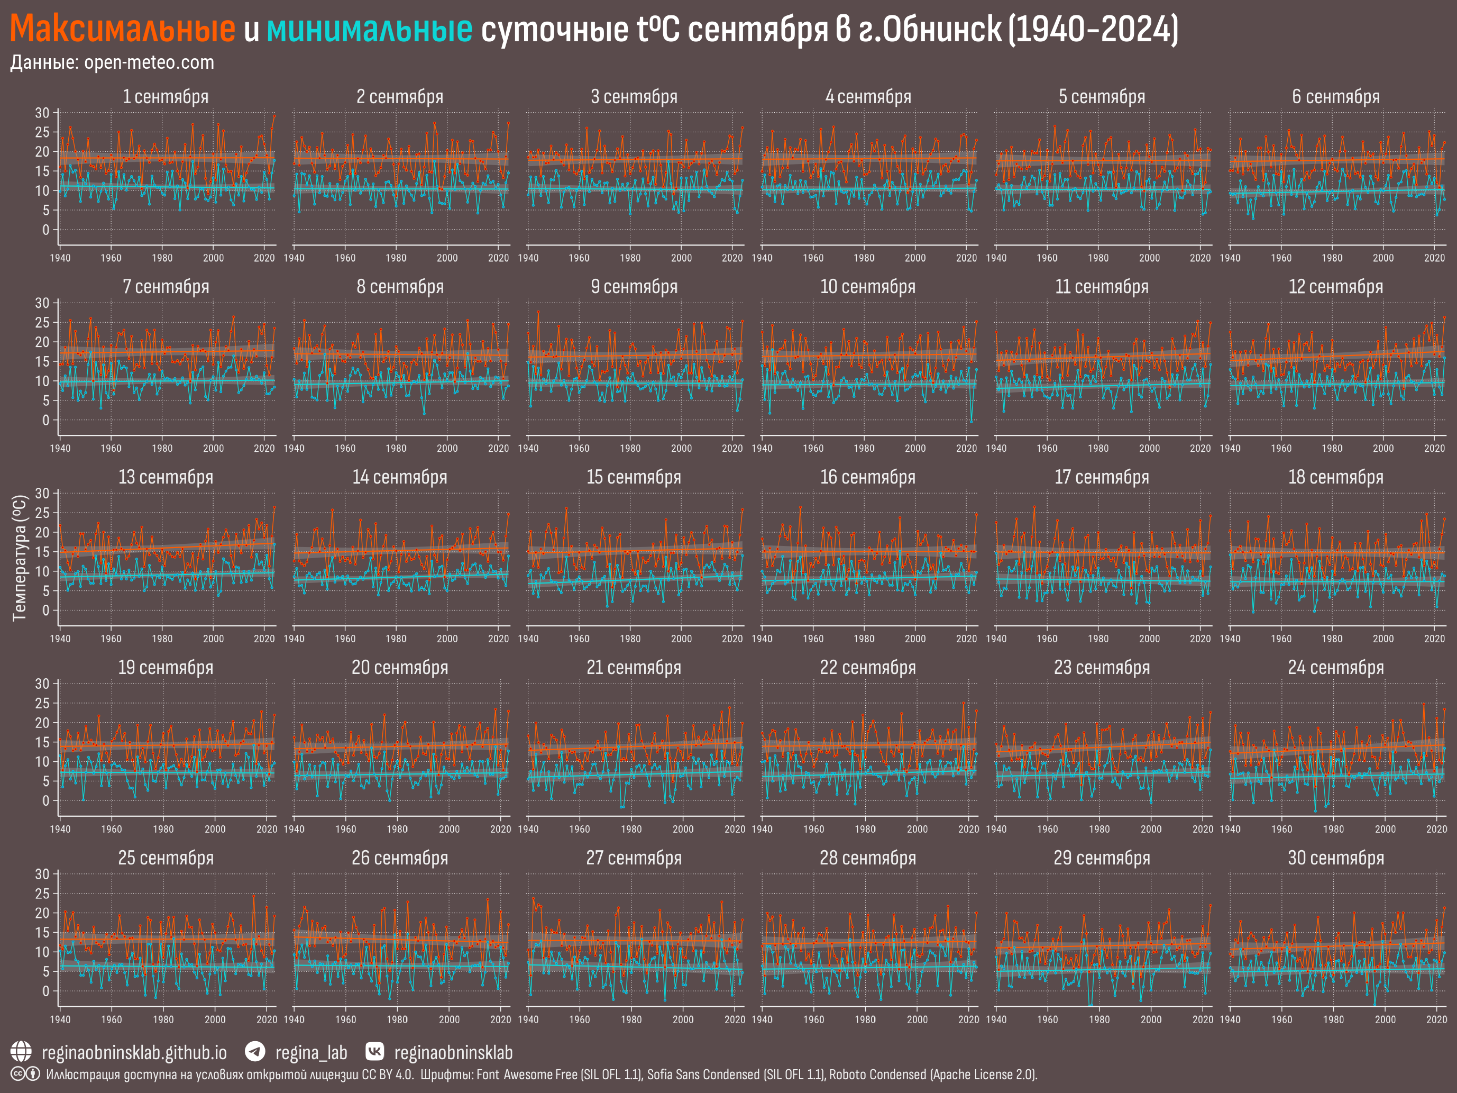Select the 15 сентября chart title
Image resolution: width=1457 pixels, height=1093 pixels.
[x=634, y=477]
